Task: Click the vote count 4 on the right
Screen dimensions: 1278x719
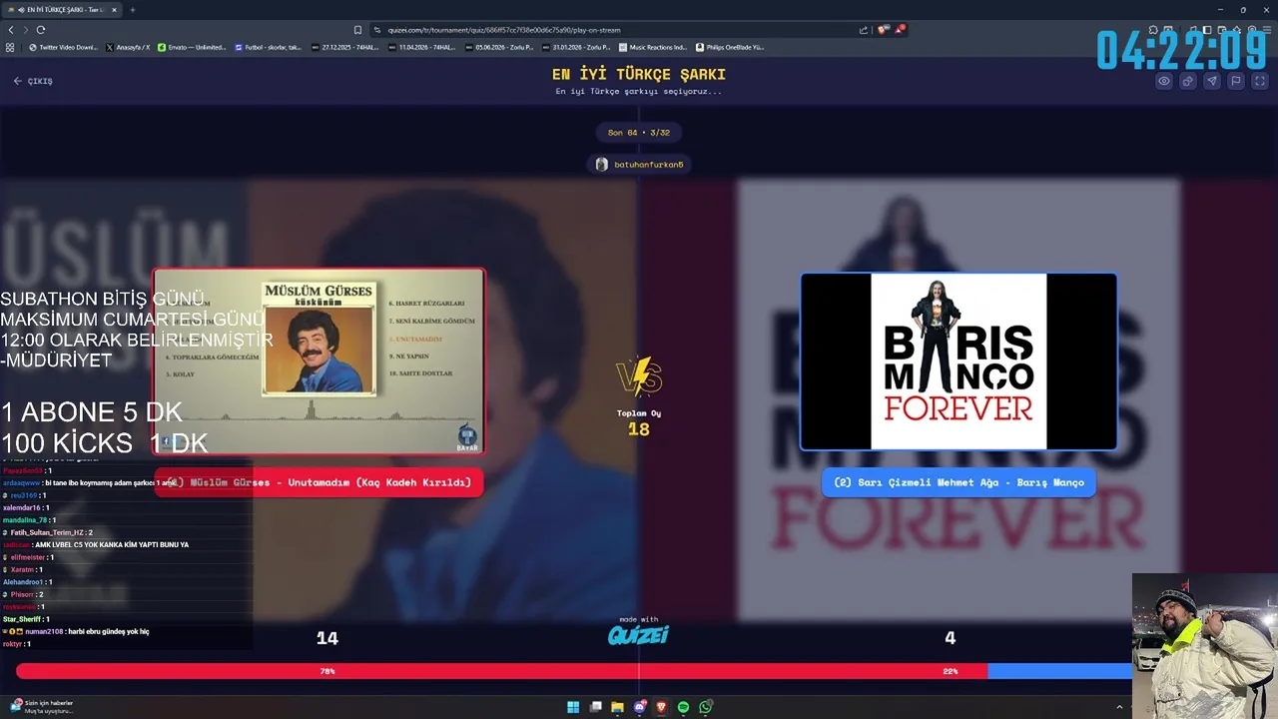Action: (950, 638)
